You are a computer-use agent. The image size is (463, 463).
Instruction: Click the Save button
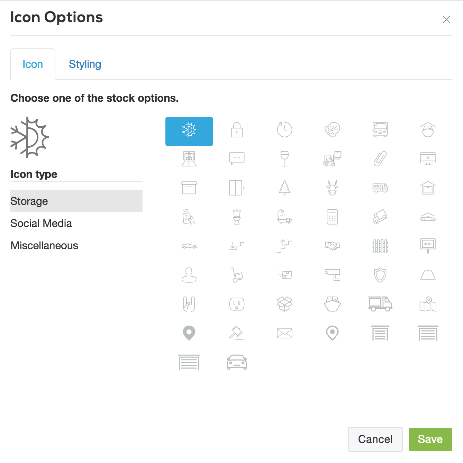pos(430,439)
